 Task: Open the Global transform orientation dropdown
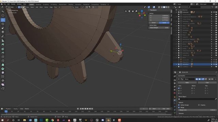click(x=76, y=7)
